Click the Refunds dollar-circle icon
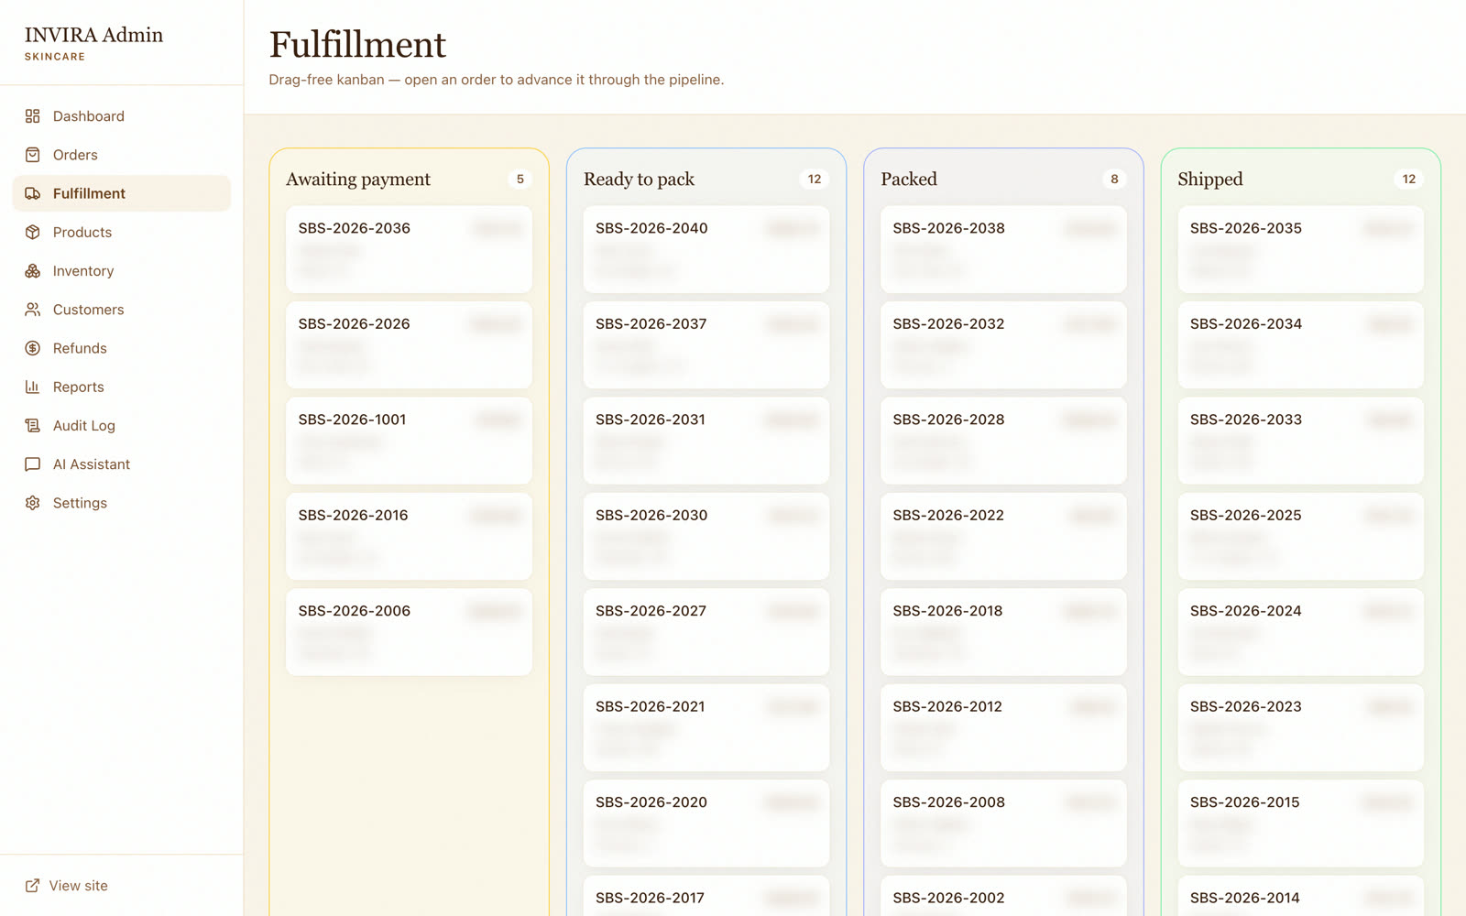 pyautogui.click(x=33, y=348)
